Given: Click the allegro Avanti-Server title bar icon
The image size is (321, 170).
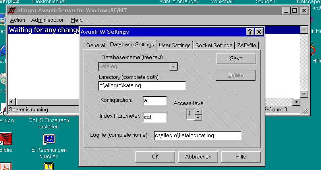Looking at the screenshot, I should coord(12,10).
